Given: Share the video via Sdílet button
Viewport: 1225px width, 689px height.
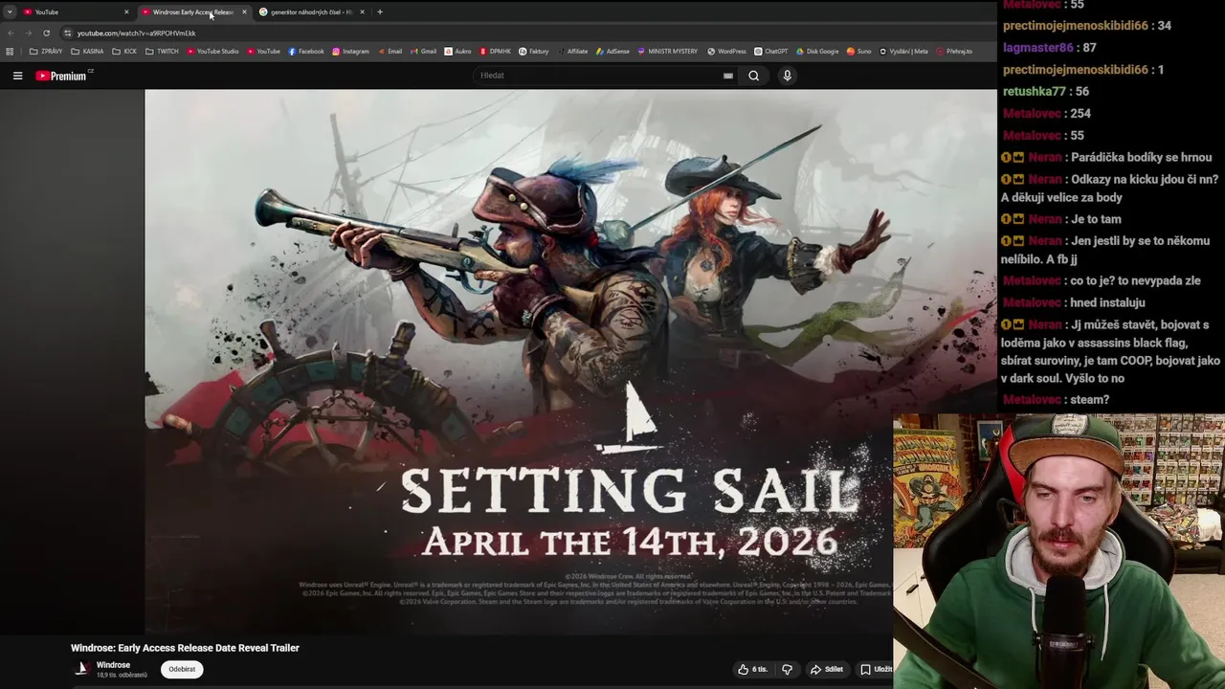Looking at the screenshot, I should point(826,669).
